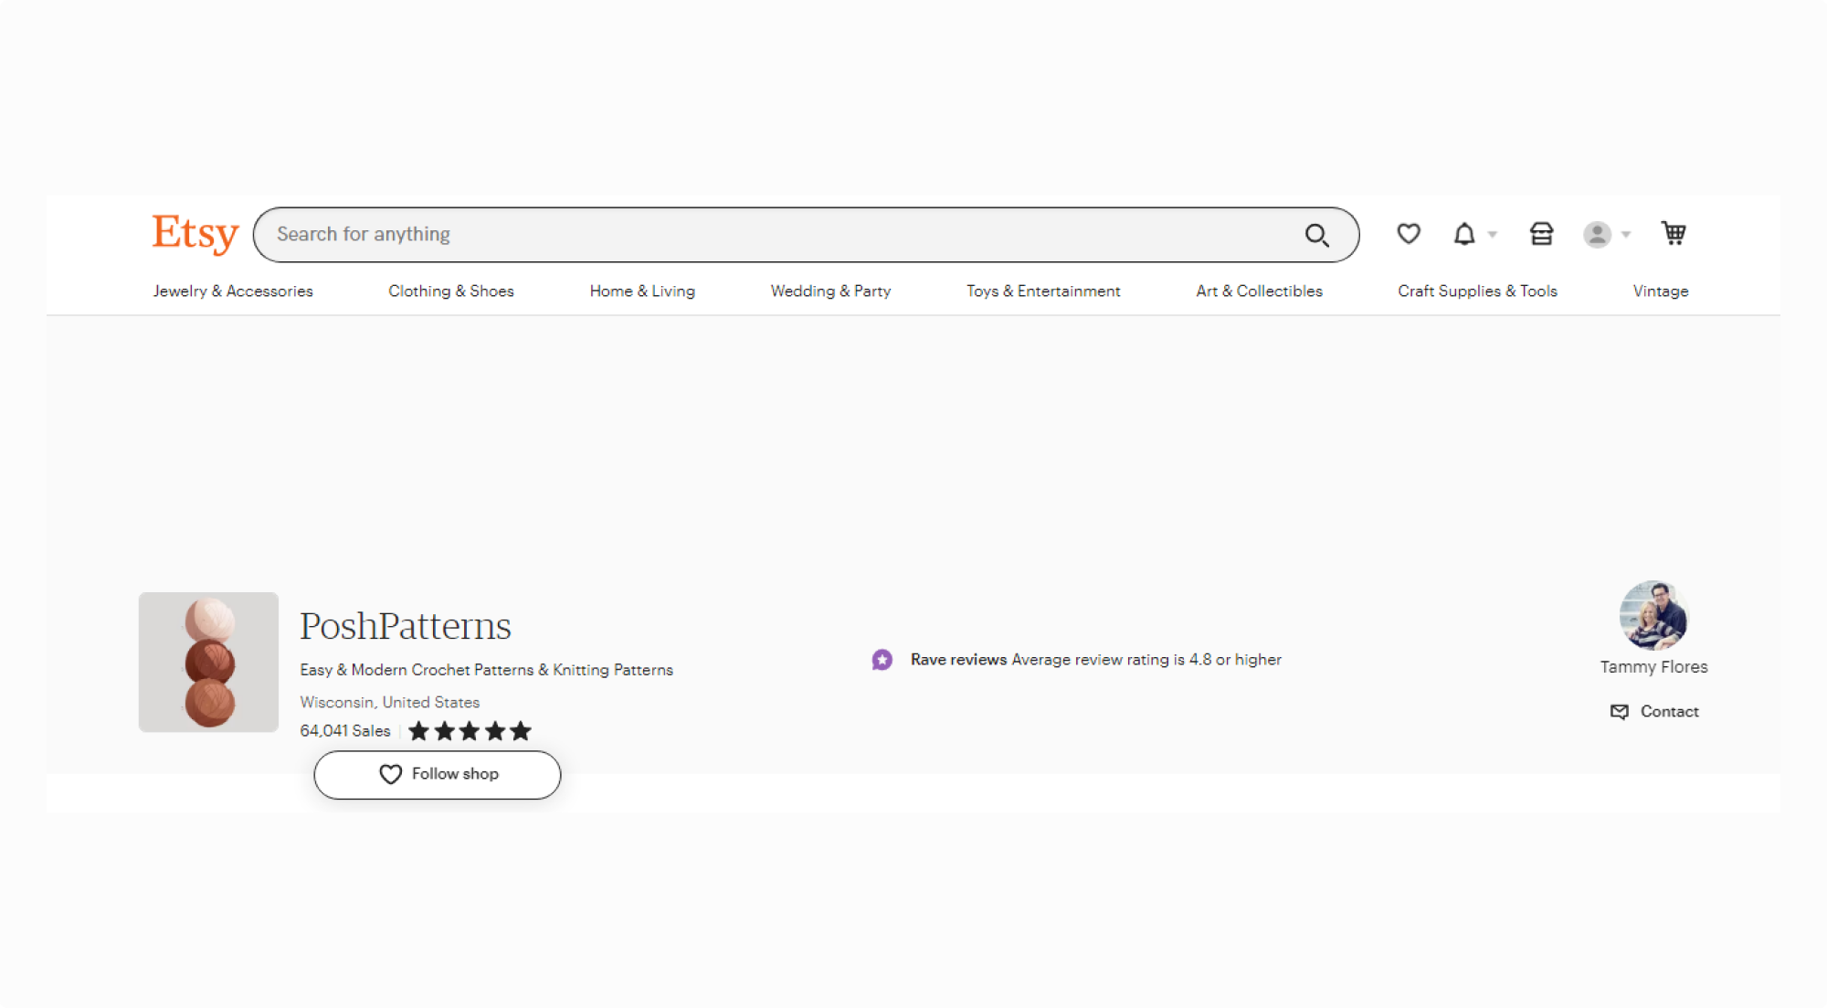Open Toys & Entertainment category
1827x1008 pixels.
[x=1043, y=291]
